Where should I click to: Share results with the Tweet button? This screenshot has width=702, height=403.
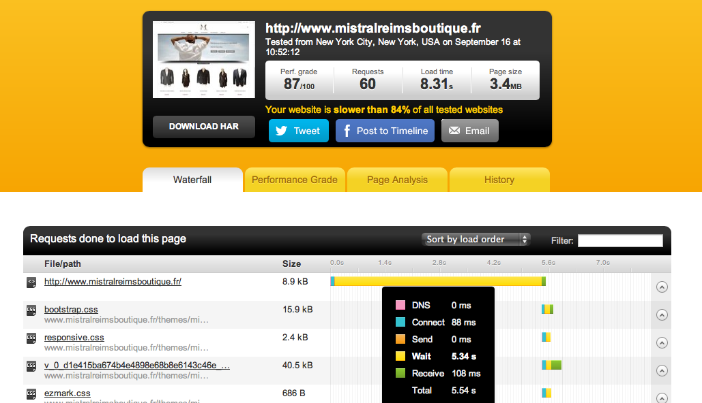coord(299,131)
